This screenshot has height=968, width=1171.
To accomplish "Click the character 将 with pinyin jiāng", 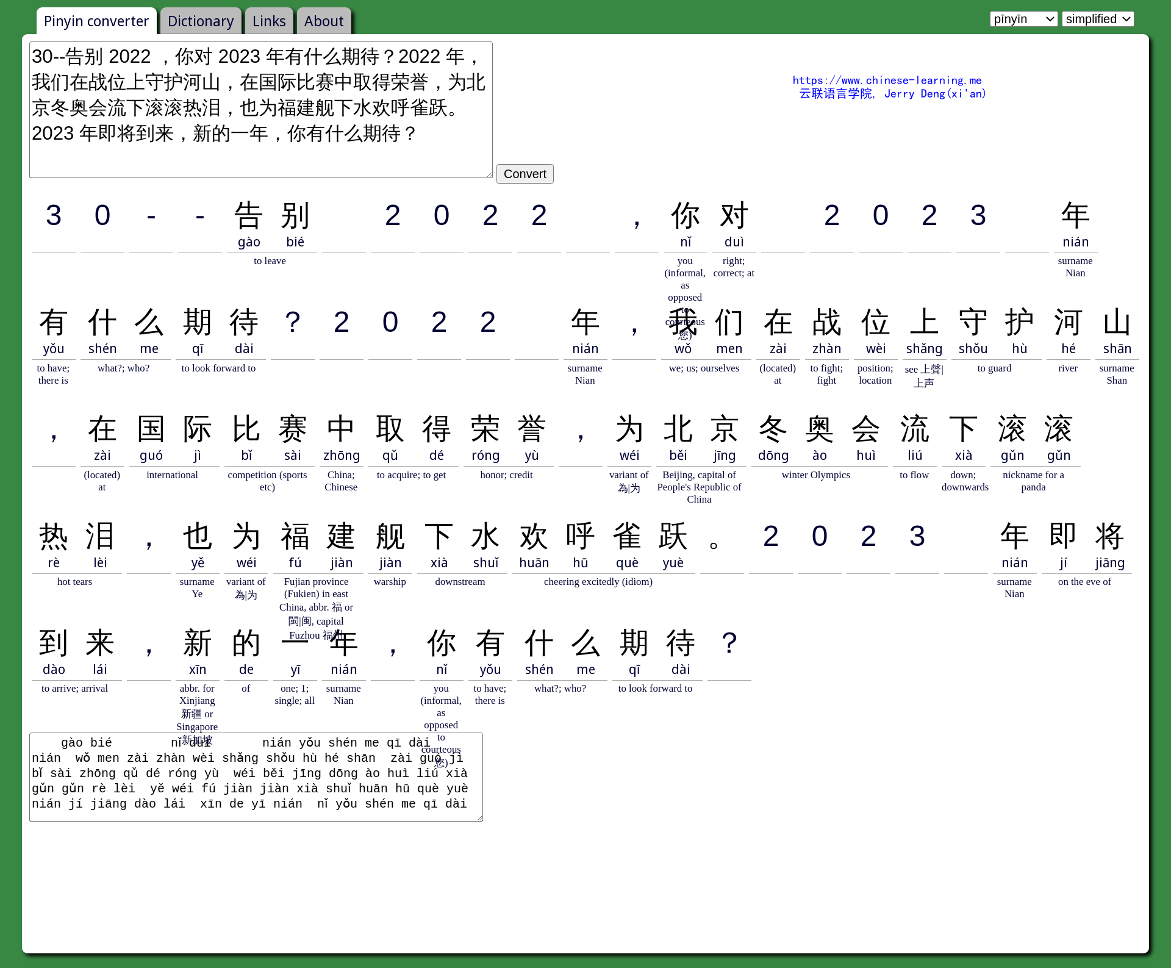I will click(1110, 536).
